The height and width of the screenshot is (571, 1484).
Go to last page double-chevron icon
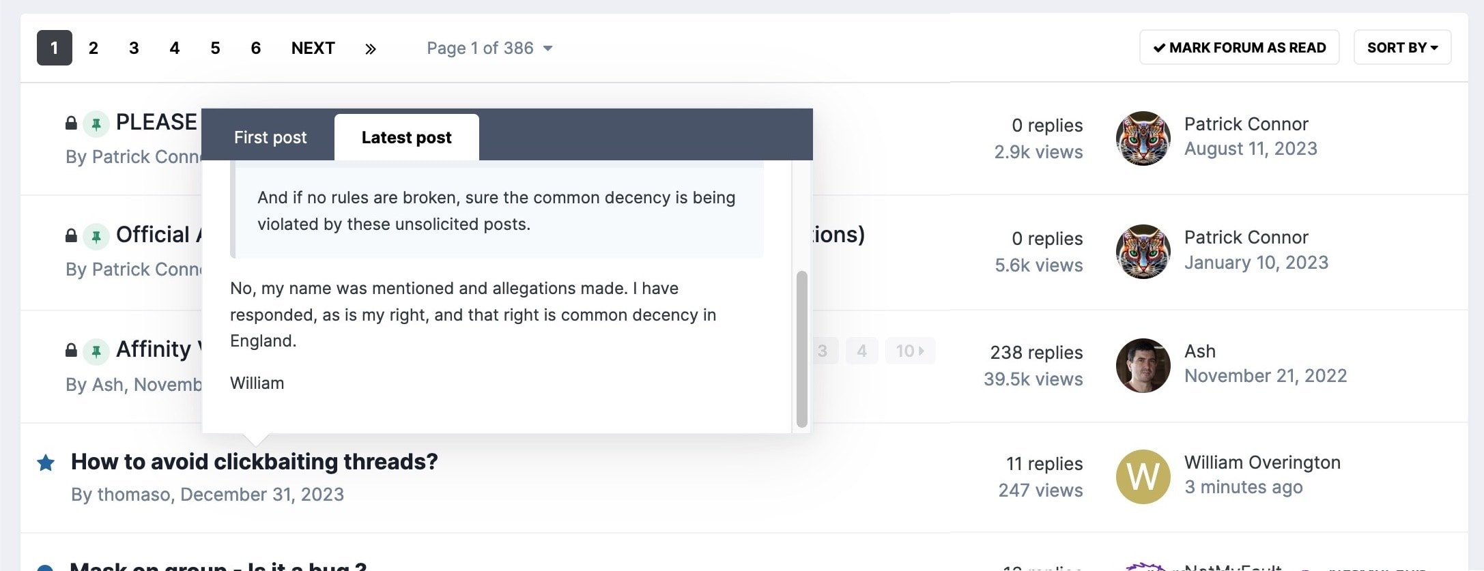[x=371, y=48]
